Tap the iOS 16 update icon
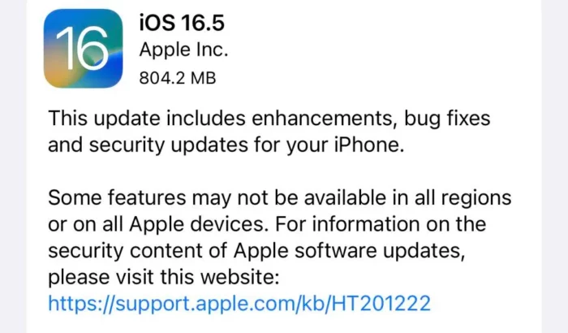Screen dimensions: 568x333 [x=83, y=48]
